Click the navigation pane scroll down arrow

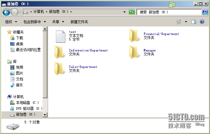45,115
